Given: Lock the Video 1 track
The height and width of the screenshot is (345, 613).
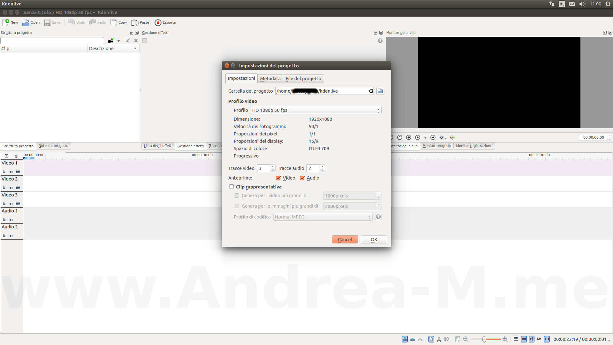Looking at the screenshot, I should [4, 172].
